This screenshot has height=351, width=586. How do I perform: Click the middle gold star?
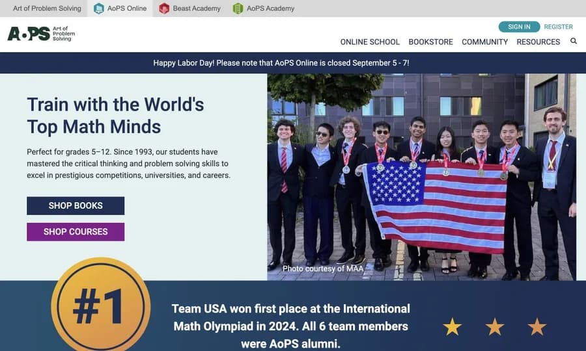pyautogui.click(x=495, y=327)
